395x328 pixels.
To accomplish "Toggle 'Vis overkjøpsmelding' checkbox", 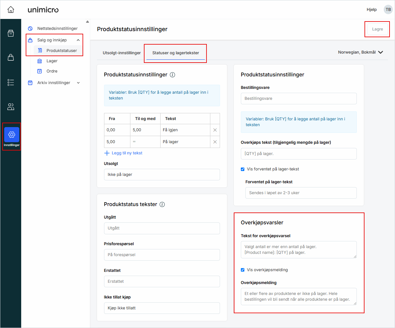I will (243, 270).
